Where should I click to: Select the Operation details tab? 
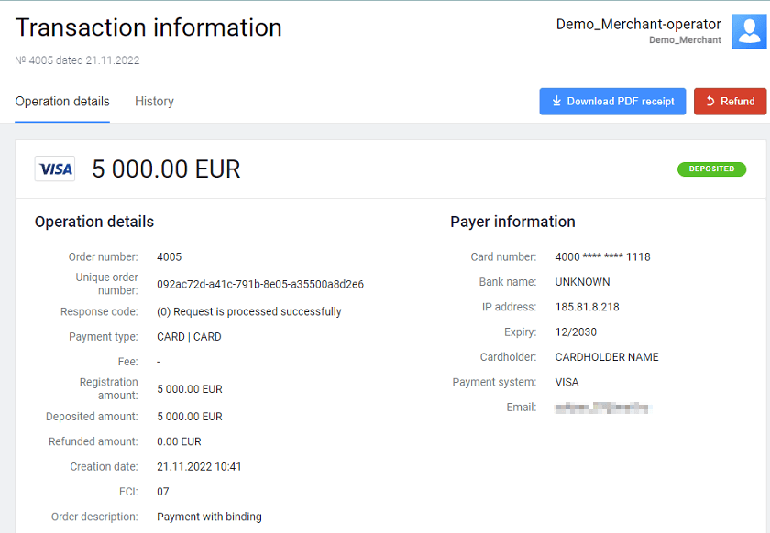pyautogui.click(x=62, y=102)
